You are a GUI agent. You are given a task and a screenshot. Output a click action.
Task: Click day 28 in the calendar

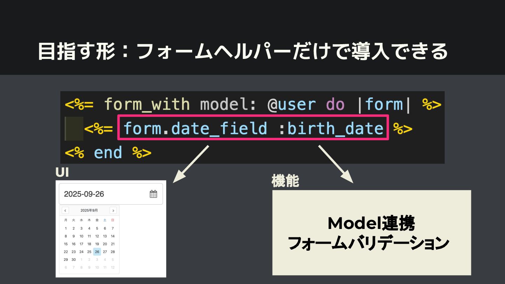[113, 252]
